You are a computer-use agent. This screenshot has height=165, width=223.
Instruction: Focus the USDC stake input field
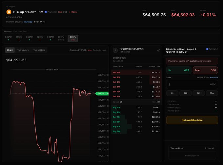pos(192,84)
